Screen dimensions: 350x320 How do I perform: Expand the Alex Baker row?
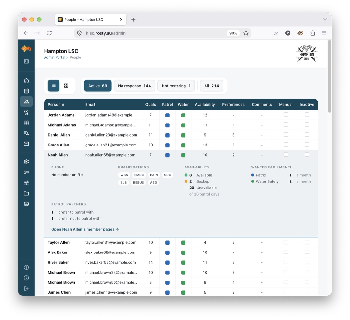point(181,252)
